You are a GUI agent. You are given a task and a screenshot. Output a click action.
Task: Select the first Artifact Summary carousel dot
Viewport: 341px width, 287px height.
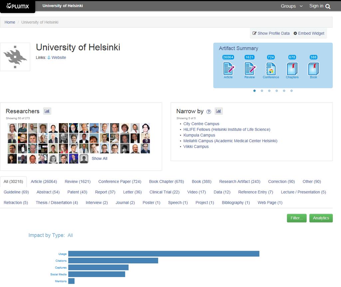coord(254,91)
